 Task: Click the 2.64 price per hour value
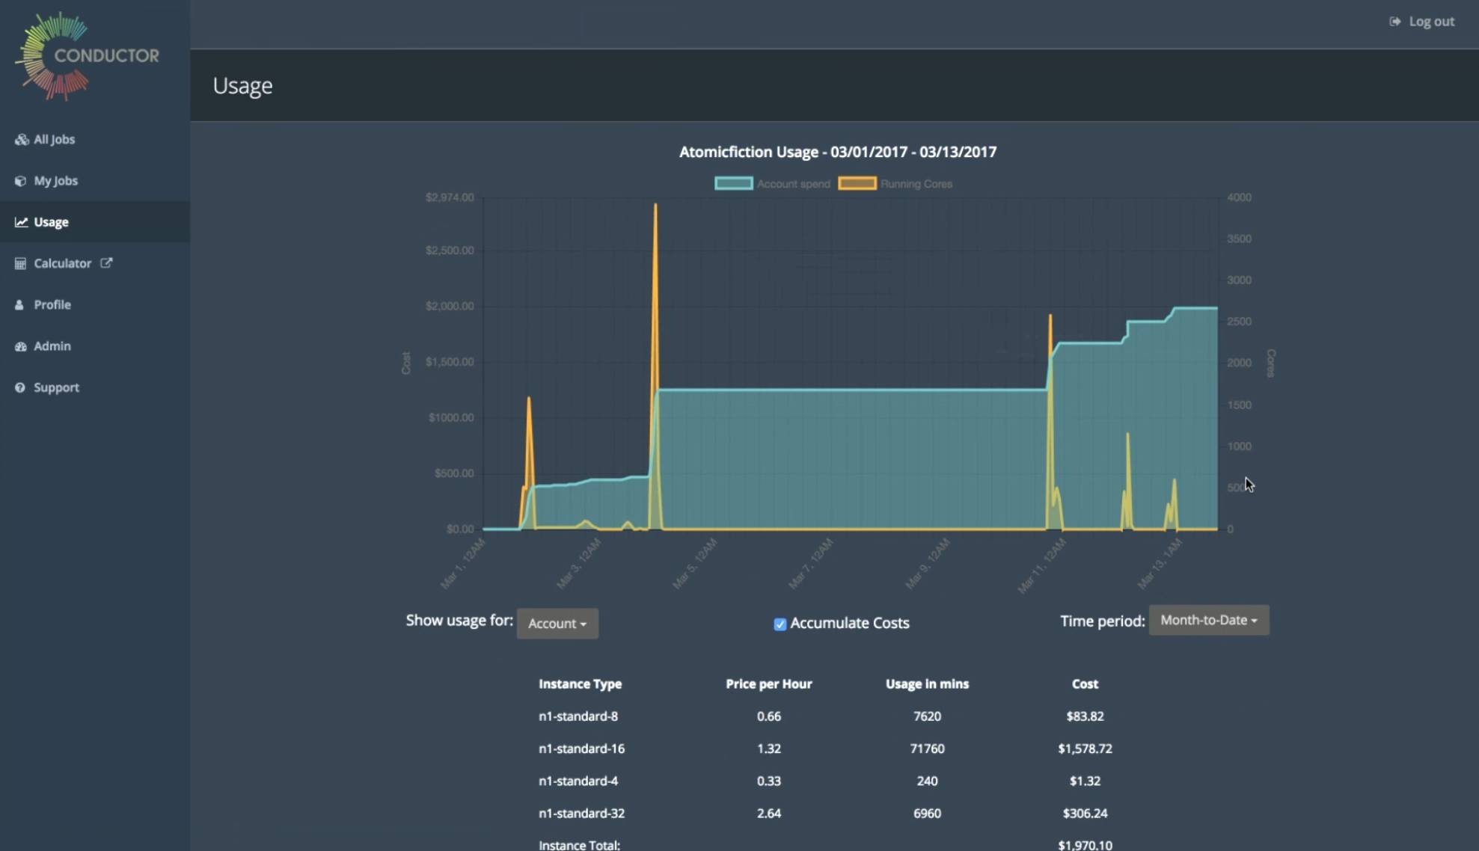tap(768, 813)
